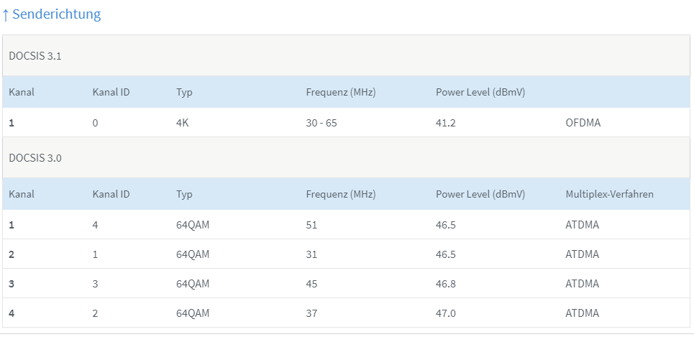The height and width of the screenshot is (337, 694).
Task: Click the Typ header in the DOCSIS 3.1 table
Action: click(x=184, y=92)
